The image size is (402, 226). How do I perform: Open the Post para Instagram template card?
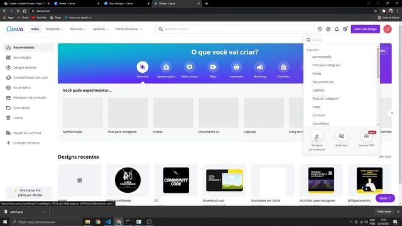(128, 113)
